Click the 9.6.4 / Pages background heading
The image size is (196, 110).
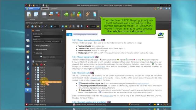pyautogui.click(x=83, y=57)
